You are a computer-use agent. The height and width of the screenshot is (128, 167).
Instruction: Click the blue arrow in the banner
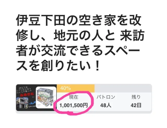pyautogui.click(x=32, y=103)
